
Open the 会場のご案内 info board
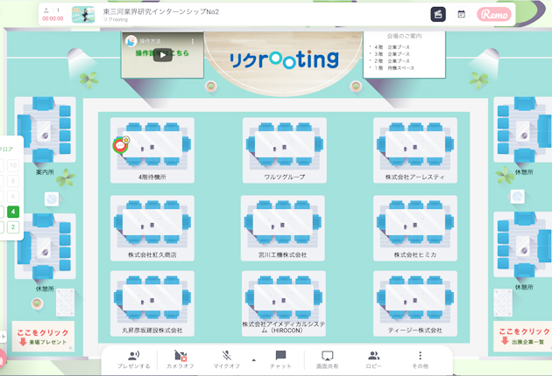click(x=404, y=53)
